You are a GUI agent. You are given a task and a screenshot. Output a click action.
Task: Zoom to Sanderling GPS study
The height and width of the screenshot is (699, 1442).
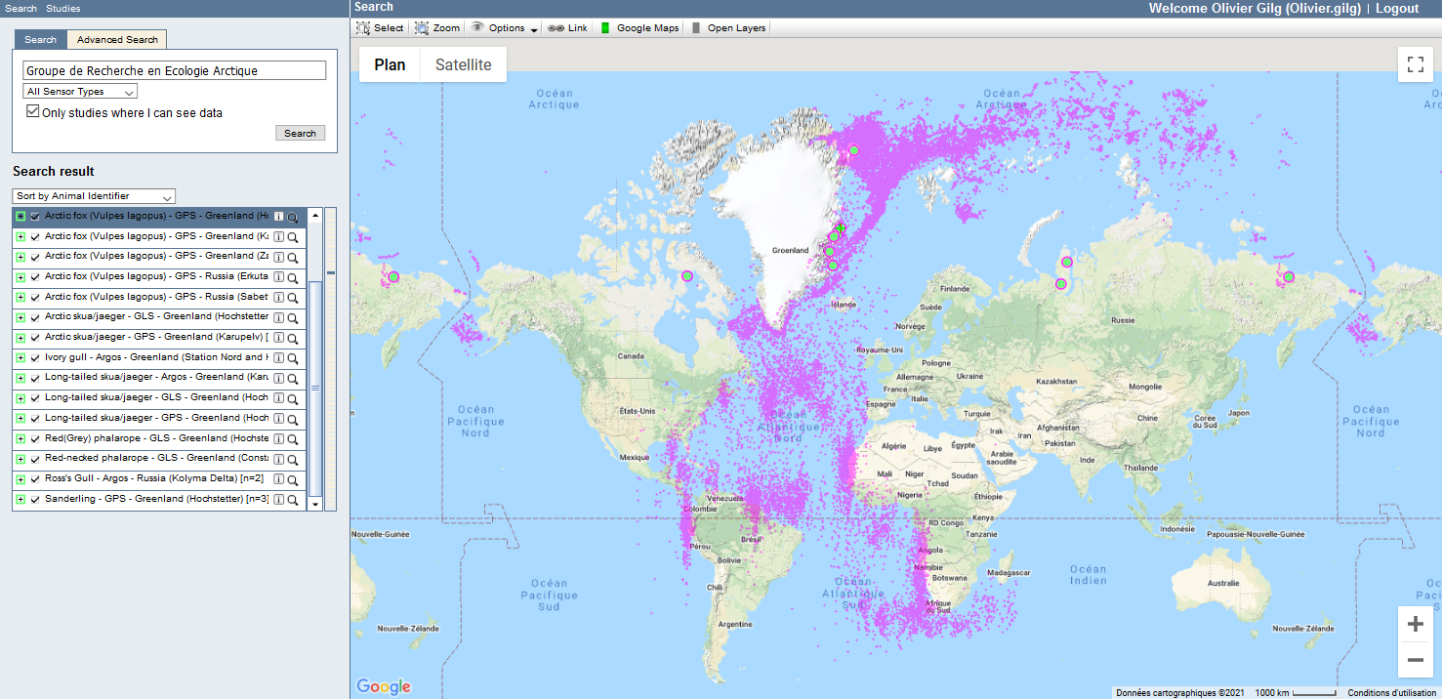click(x=292, y=500)
